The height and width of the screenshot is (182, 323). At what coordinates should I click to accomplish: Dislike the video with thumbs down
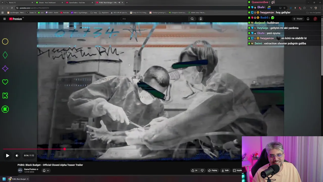coord(202,170)
